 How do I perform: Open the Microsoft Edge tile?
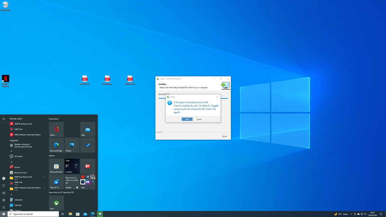click(x=56, y=145)
